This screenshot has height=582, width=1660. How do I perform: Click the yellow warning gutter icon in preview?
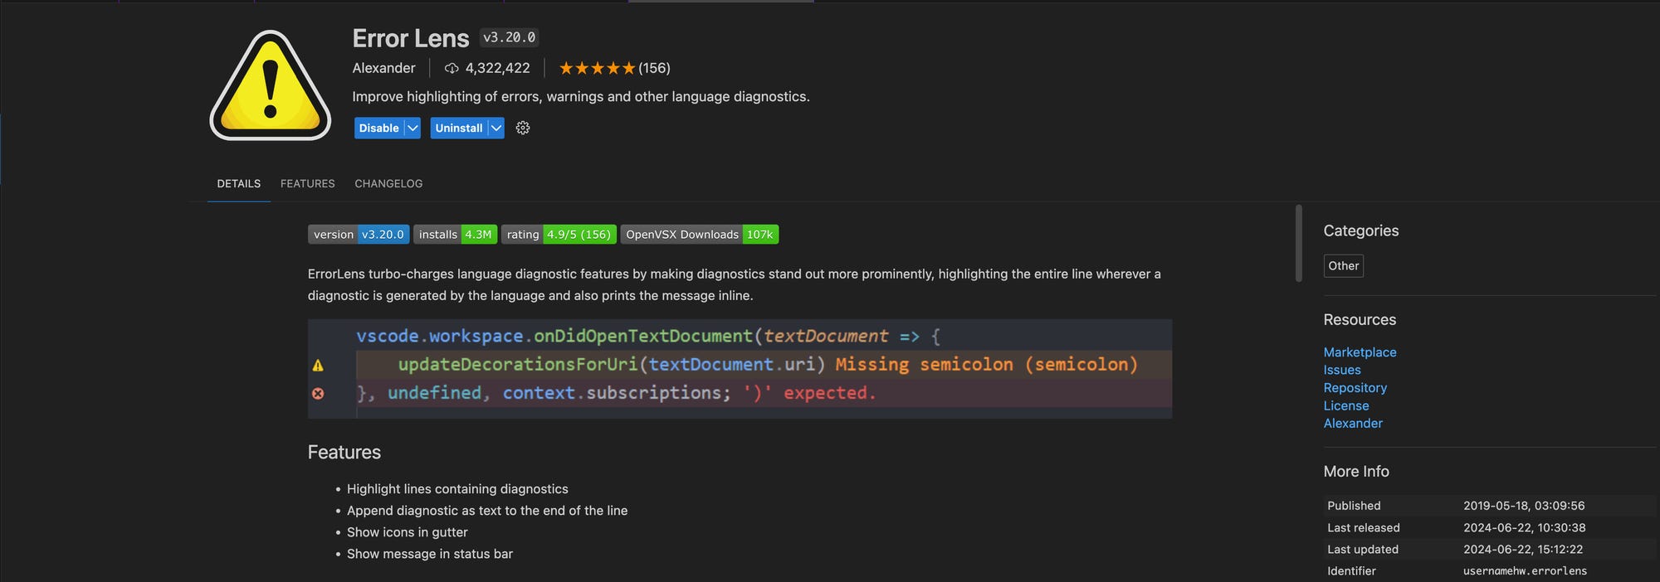(x=318, y=365)
